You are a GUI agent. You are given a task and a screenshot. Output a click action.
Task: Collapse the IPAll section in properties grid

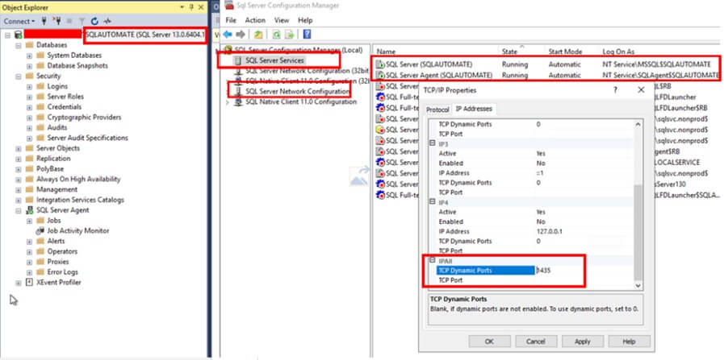(433, 260)
